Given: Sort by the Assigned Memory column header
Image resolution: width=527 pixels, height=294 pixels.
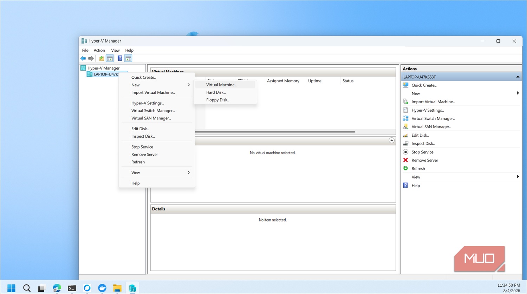Looking at the screenshot, I should click(283, 81).
